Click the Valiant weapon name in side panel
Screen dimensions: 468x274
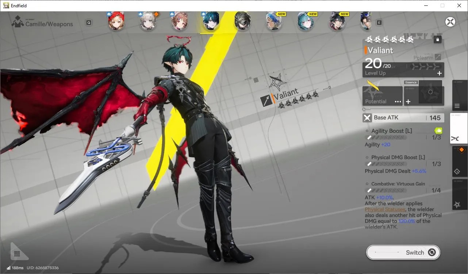tap(381, 50)
